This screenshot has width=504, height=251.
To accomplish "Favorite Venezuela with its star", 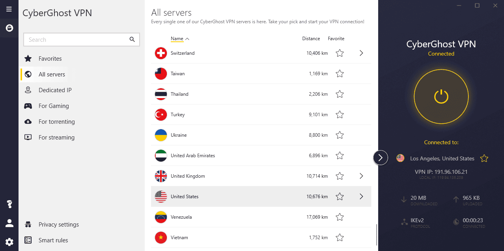I will [x=340, y=217].
